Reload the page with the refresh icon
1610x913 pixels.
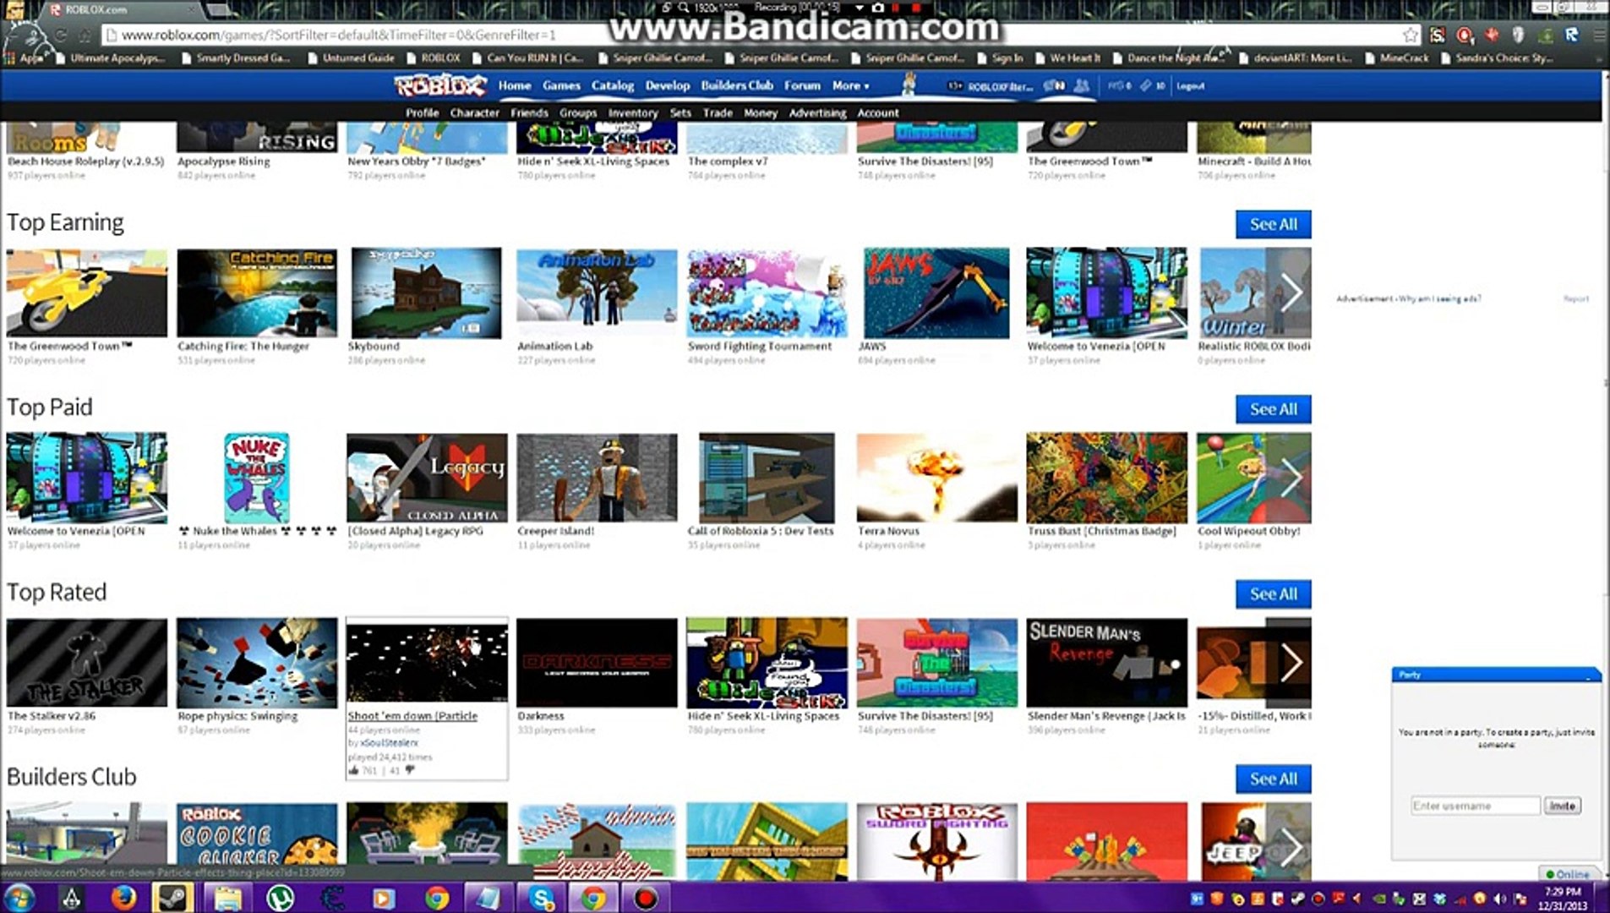tap(61, 35)
